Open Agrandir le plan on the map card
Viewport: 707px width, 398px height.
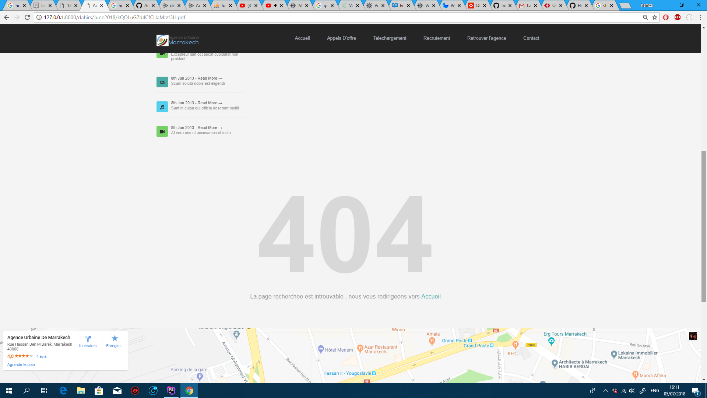coord(21,364)
